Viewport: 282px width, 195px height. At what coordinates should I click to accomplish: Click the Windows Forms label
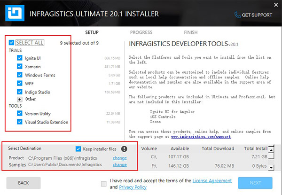click(40, 75)
